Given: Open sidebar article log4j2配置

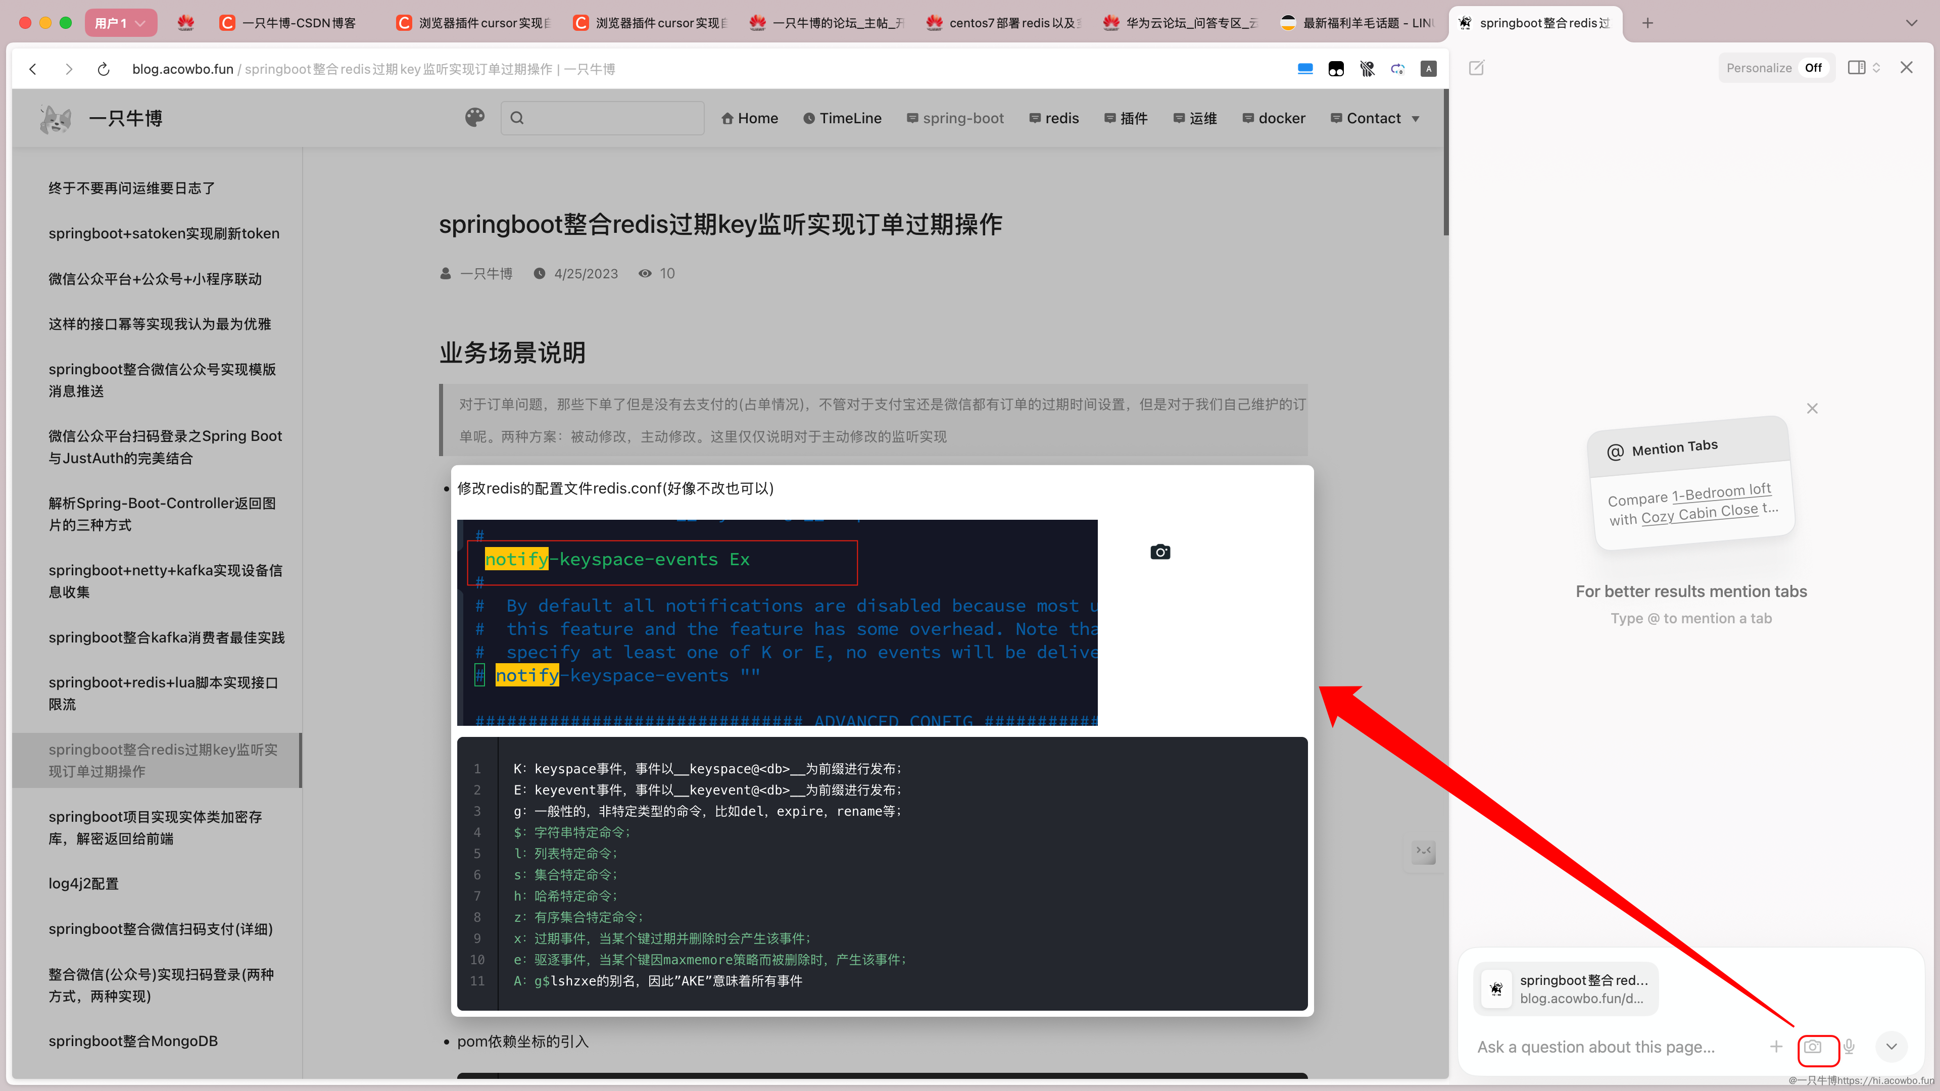Looking at the screenshot, I should click(83, 884).
